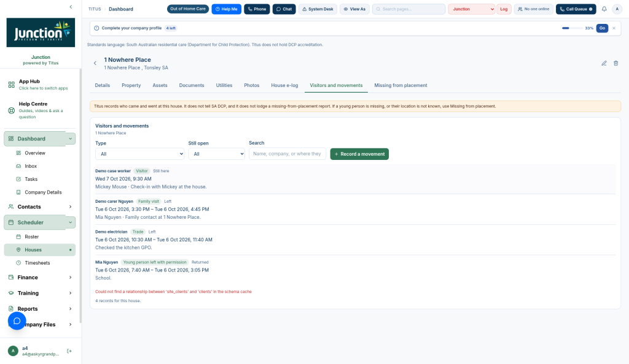Screen dimensions: 629x364
Task: Expand the Contacts section
Action: 40,207
